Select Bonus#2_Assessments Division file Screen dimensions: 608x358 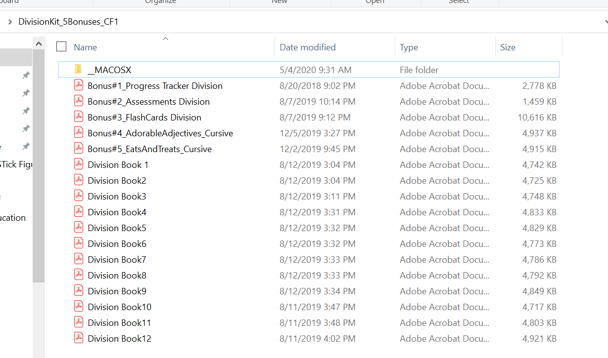point(148,102)
